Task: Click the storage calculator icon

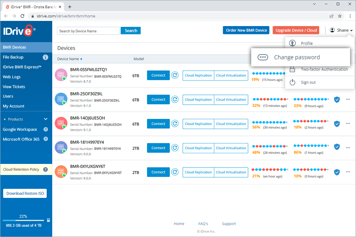Action: [x=48, y=220]
